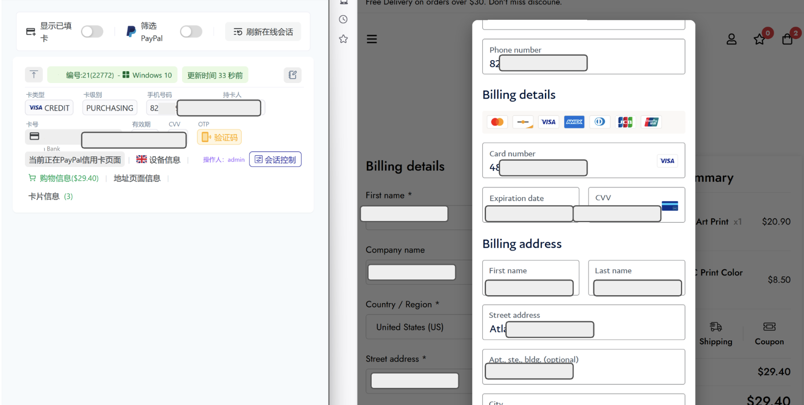Click the Expiration date field

[x=531, y=205]
